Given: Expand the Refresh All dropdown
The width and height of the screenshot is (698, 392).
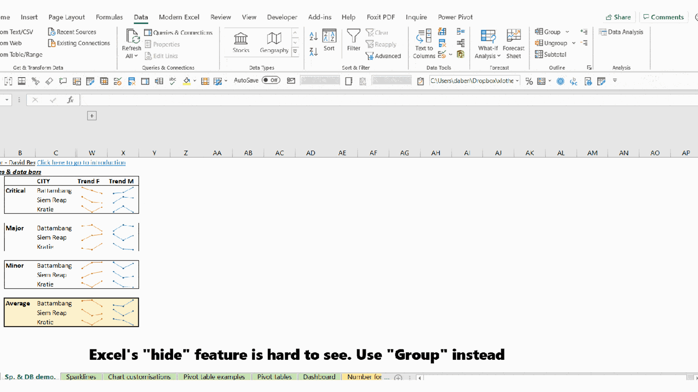Looking at the screenshot, I should (x=131, y=56).
